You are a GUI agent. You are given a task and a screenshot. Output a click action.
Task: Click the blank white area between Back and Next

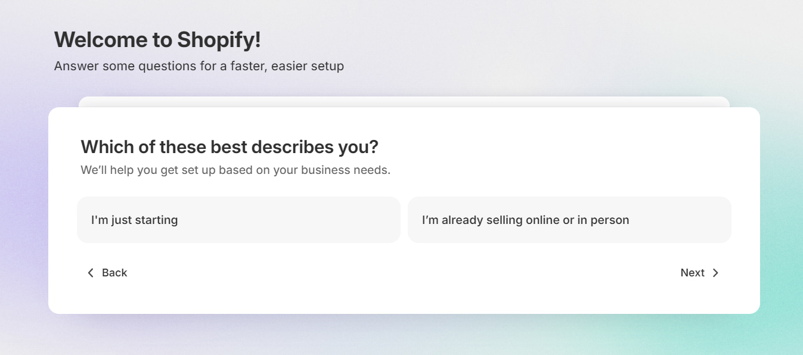click(x=404, y=273)
